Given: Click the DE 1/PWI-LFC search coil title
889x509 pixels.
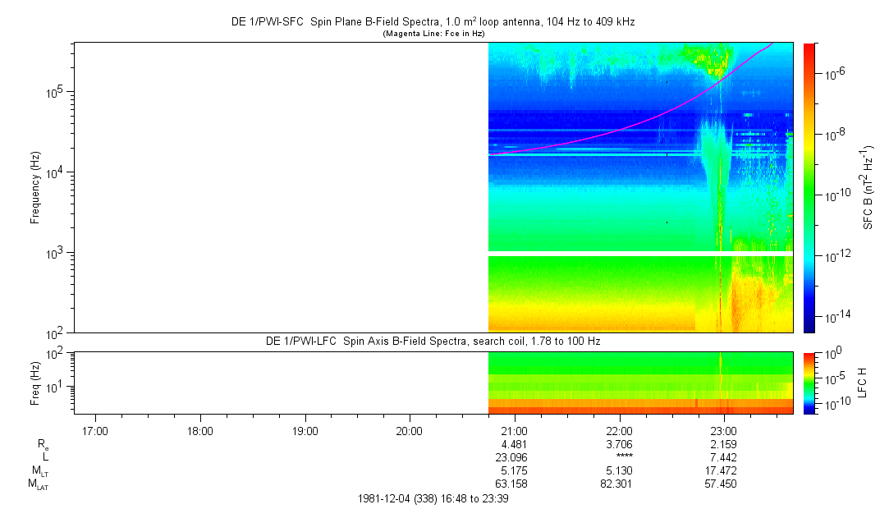Looking at the screenshot, I should click(x=433, y=341).
